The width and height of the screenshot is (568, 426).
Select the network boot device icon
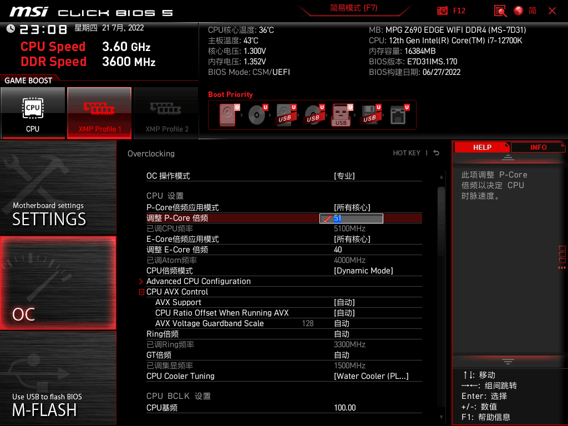point(399,115)
